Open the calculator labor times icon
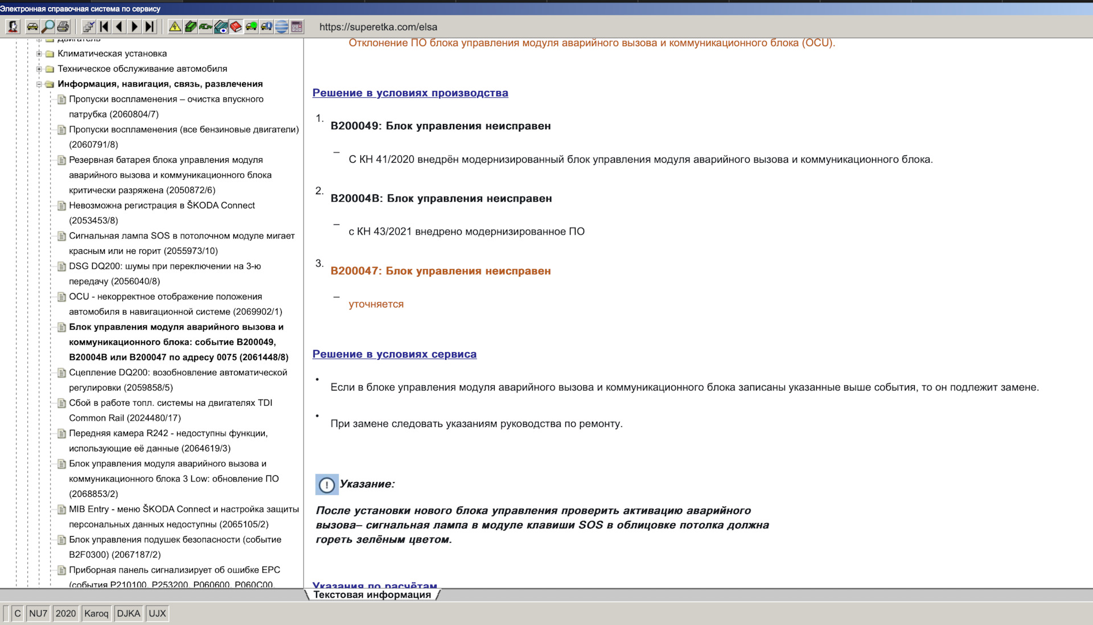Screen dimensions: 1093x625 (297, 26)
